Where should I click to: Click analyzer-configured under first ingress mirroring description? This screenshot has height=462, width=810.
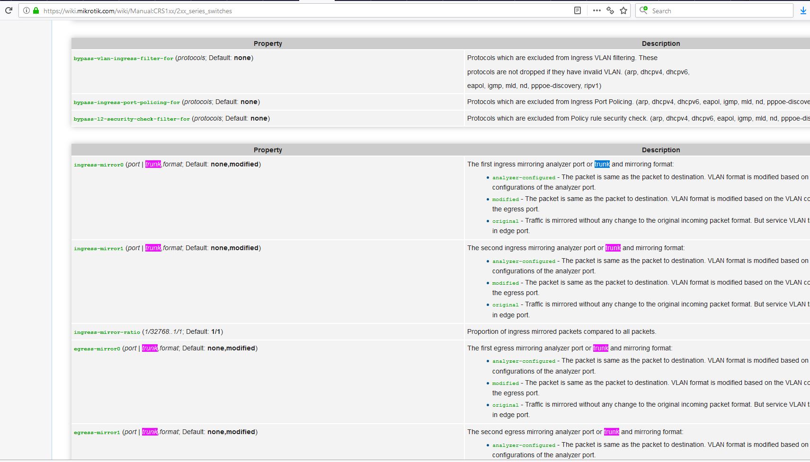[524, 177]
